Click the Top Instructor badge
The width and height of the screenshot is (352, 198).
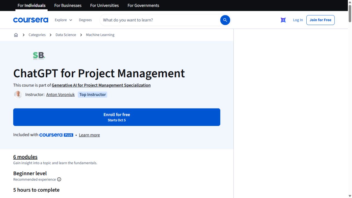coord(93,95)
